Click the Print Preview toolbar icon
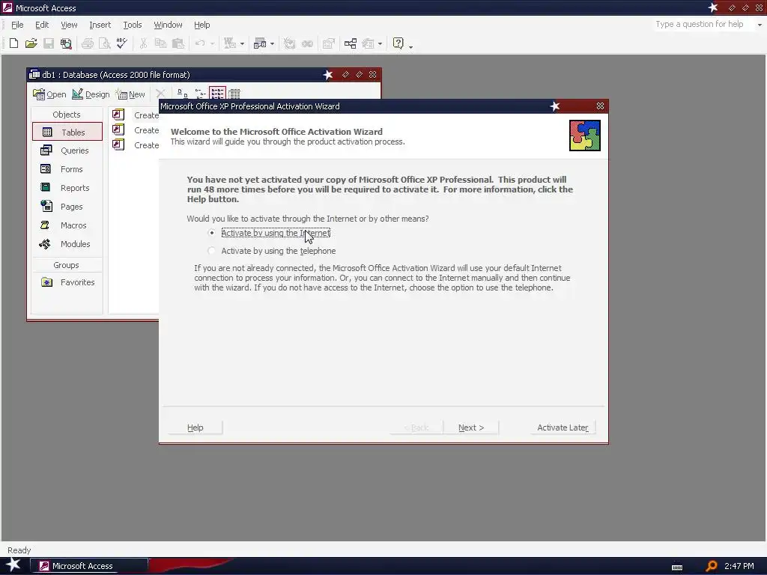 105,43
